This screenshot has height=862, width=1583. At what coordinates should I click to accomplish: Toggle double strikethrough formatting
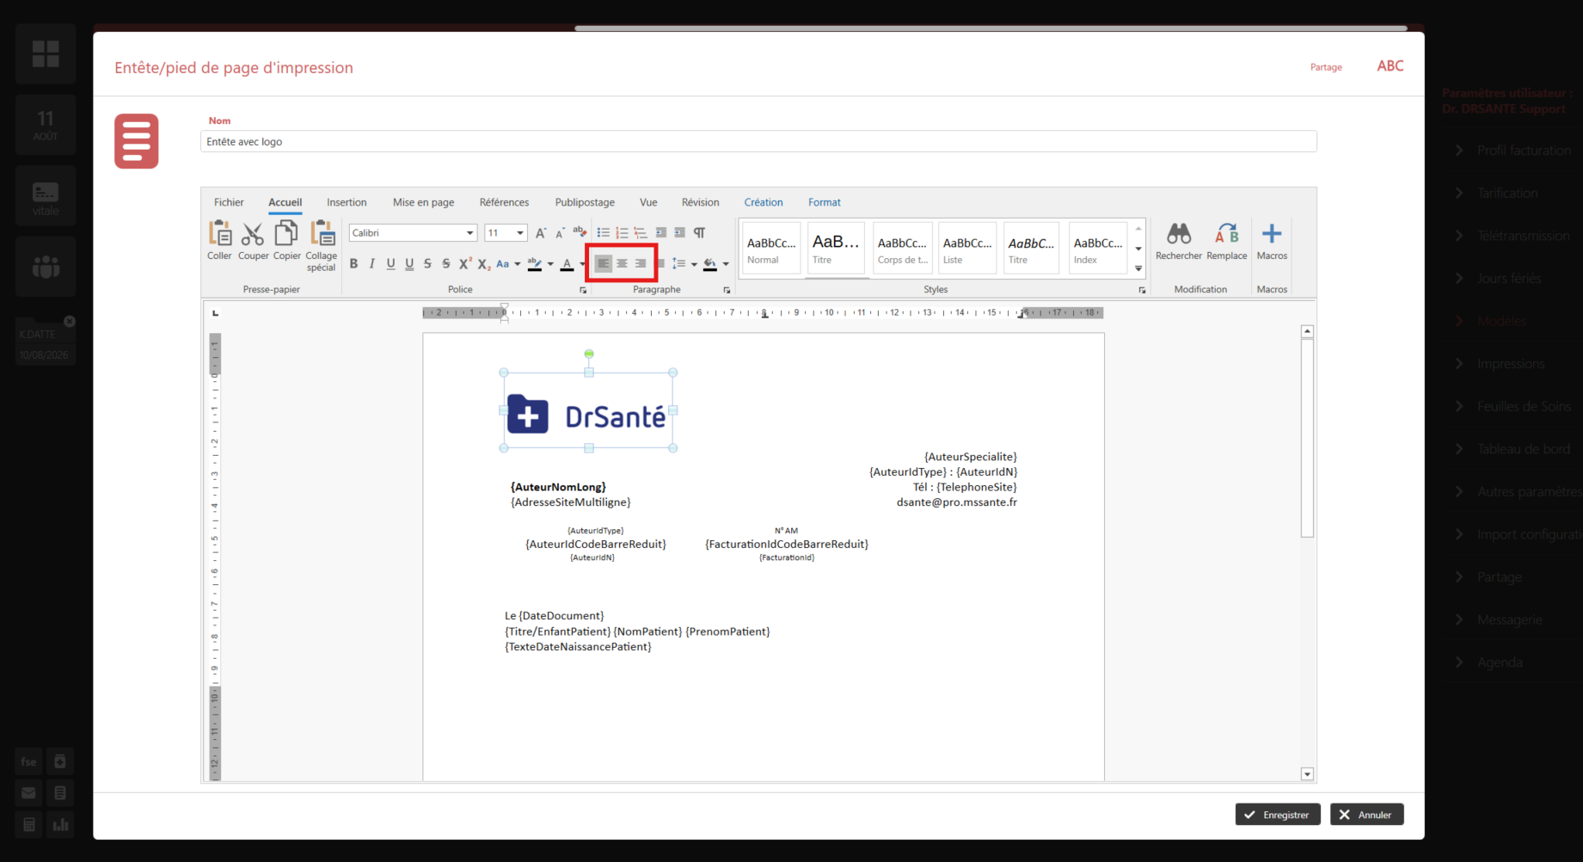[445, 264]
